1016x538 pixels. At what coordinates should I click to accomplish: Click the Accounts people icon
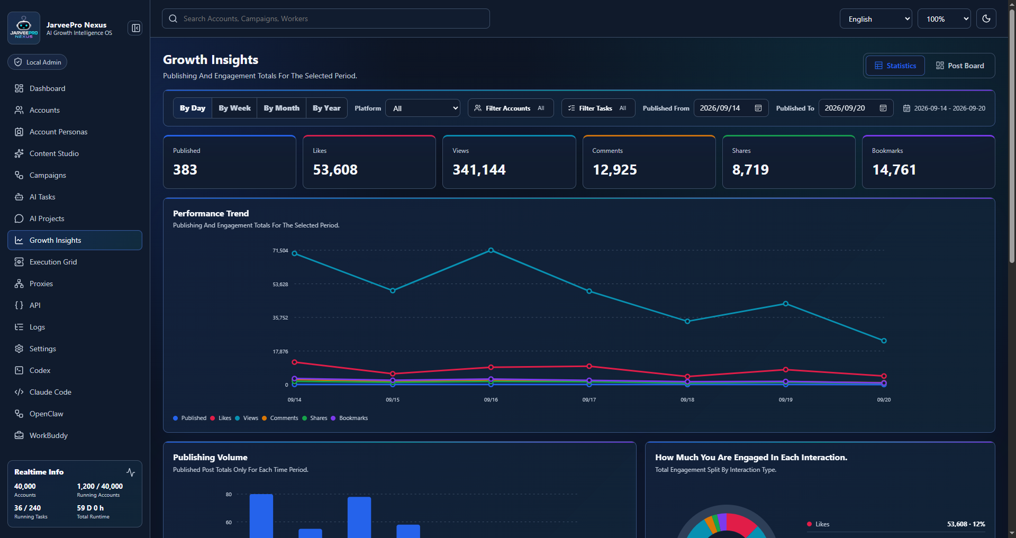[19, 110]
